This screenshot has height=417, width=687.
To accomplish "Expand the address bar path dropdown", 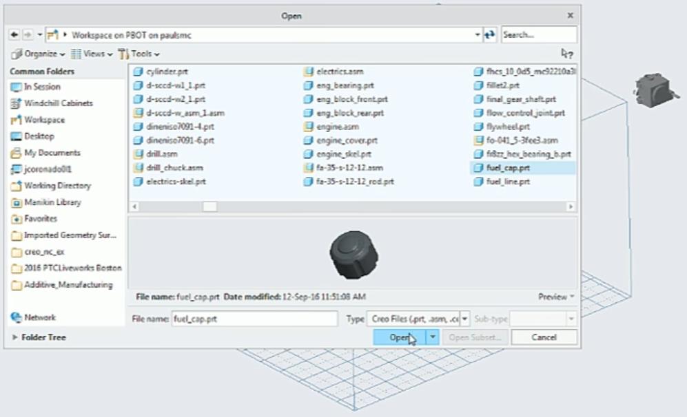I will 477,34.
